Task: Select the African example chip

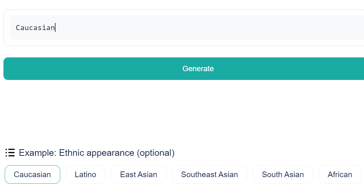Action: (x=340, y=174)
